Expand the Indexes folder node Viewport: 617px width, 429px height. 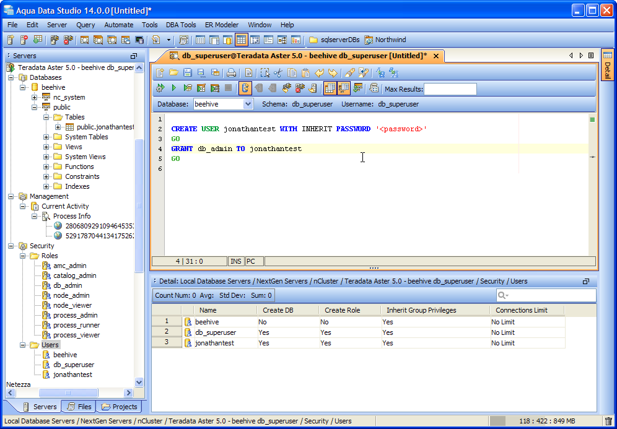point(46,186)
